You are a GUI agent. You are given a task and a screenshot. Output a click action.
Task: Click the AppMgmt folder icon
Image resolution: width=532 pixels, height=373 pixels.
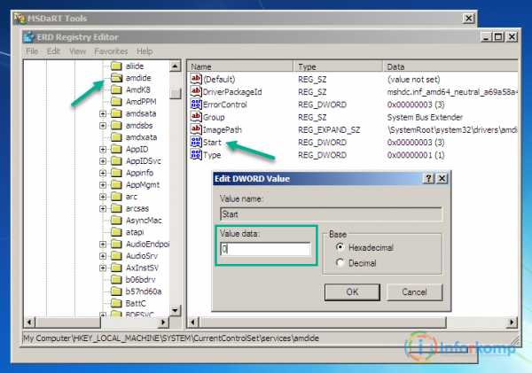click(116, 184)
